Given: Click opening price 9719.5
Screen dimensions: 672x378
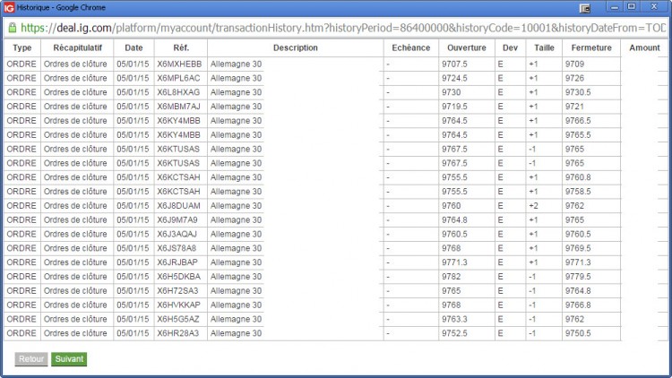Looking at the screenshot, I should (x=454, y=107).
